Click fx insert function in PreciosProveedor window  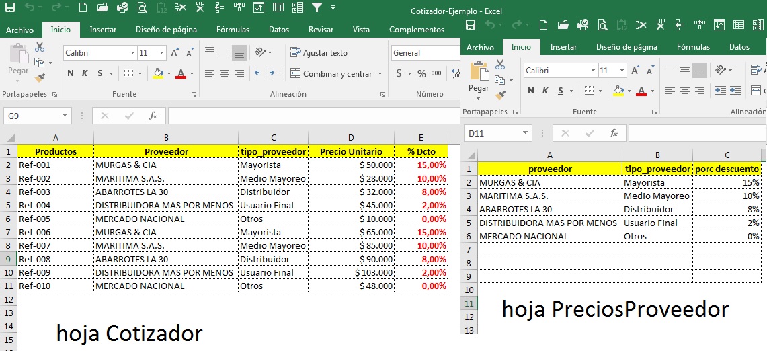coord(614,133)
